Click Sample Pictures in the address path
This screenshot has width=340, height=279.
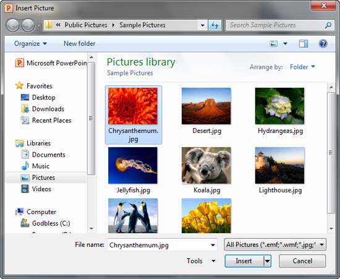click(142, 25)
